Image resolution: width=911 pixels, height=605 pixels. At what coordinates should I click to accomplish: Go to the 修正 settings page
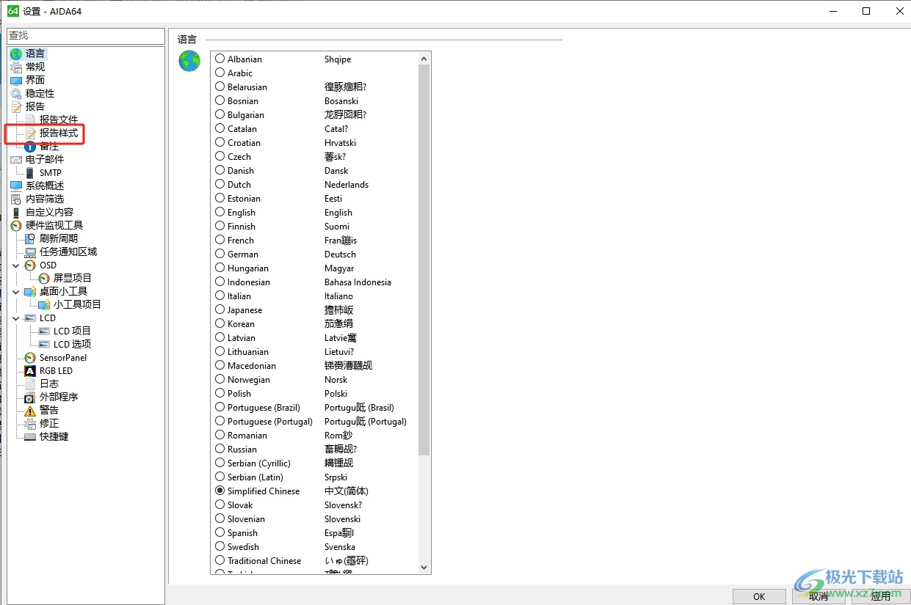(49, 423)
